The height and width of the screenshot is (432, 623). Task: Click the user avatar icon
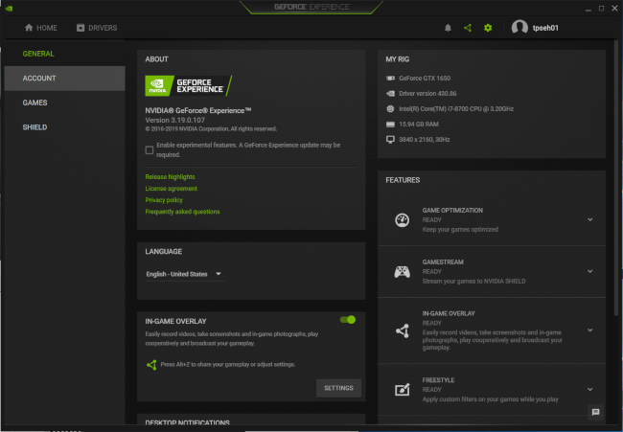click(x=519, y=28)
